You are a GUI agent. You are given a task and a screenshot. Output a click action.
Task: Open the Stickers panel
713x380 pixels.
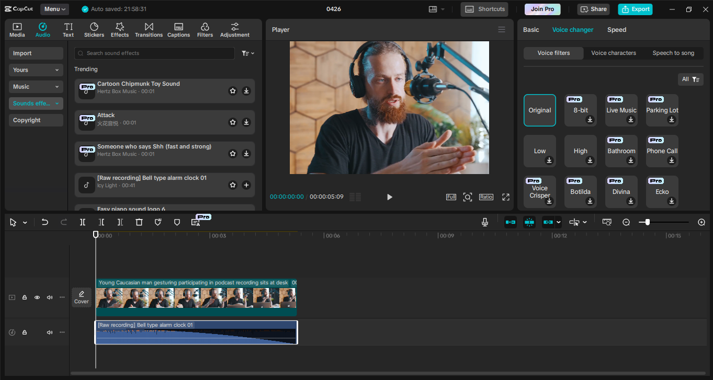tap(94, 30)
